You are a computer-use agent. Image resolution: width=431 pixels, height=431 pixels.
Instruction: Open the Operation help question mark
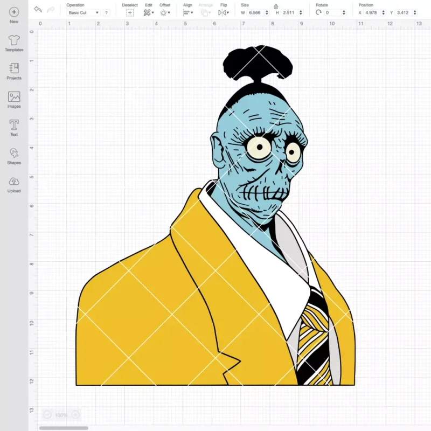tap(106, 12)
